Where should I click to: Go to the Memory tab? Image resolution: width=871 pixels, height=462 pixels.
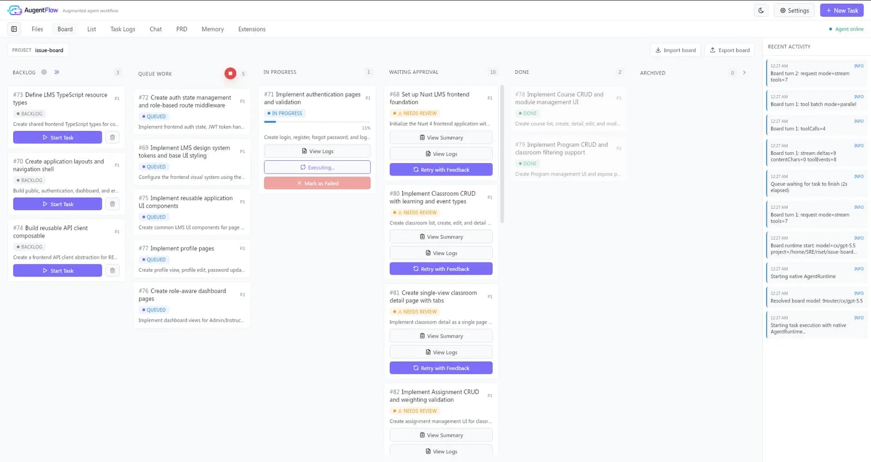click(212, 29)
